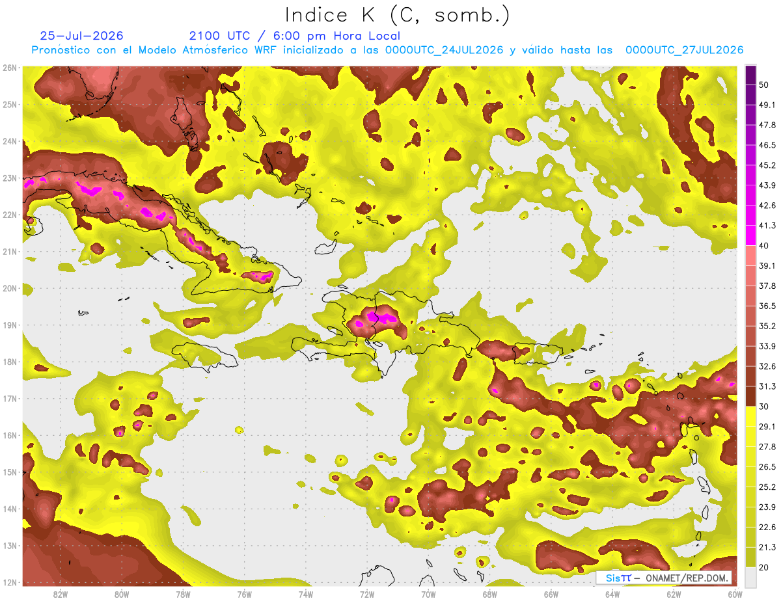Click the colorbar value label "39.1"
The width and height of the screenshot is (781, 603).
769,265
